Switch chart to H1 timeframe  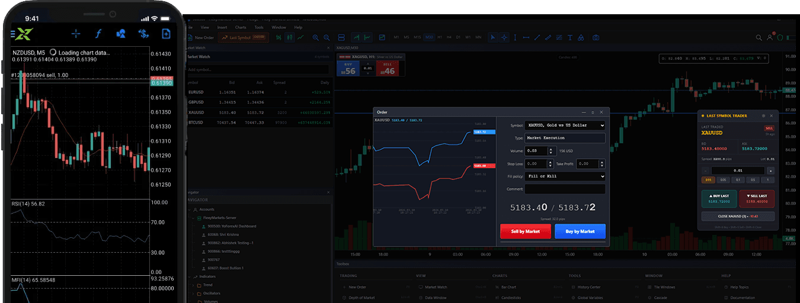tap(440, 37)
